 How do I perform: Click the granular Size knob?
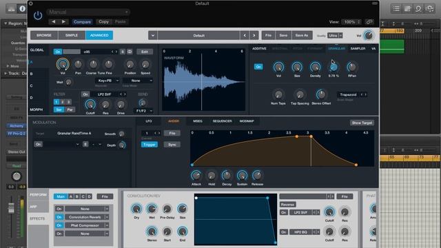pos(297,68)
